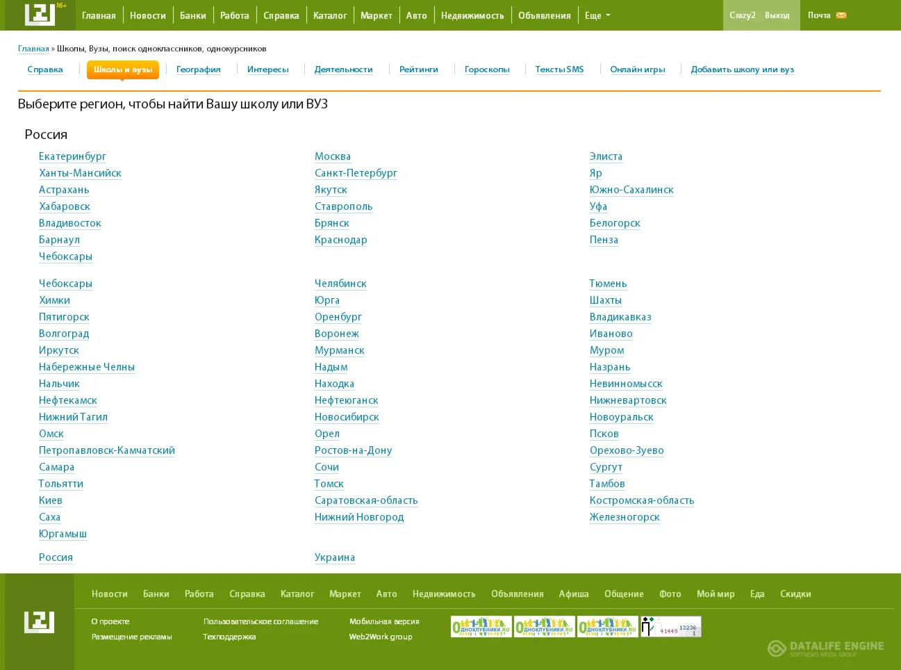Screen dimensions: 901x670
Task: Click the DataLife Engine logo
Action: pyautogui.click(x=825, y=648)
